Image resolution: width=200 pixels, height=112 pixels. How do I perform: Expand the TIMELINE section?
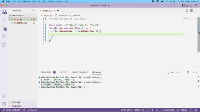tap(23, 106)
